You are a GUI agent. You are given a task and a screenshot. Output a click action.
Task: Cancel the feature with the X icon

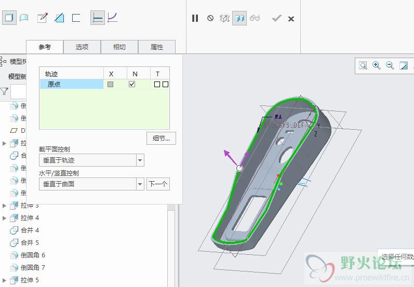point(291,19)
